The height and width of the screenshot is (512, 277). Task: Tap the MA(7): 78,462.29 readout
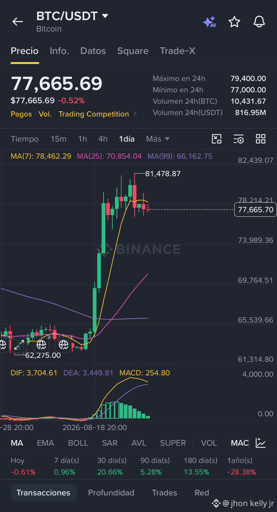point(41,156)
